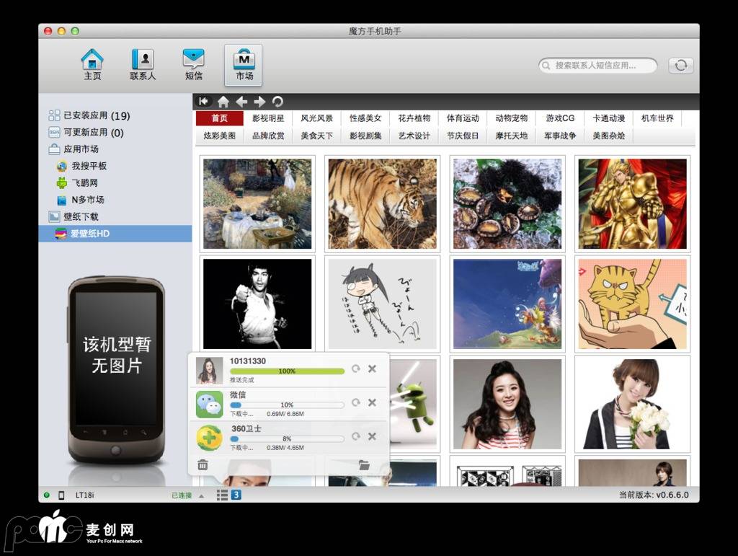The height and width of the screenshot is (556, 738).
Task: Open the 主页 home section
Action: coord(92,64)
